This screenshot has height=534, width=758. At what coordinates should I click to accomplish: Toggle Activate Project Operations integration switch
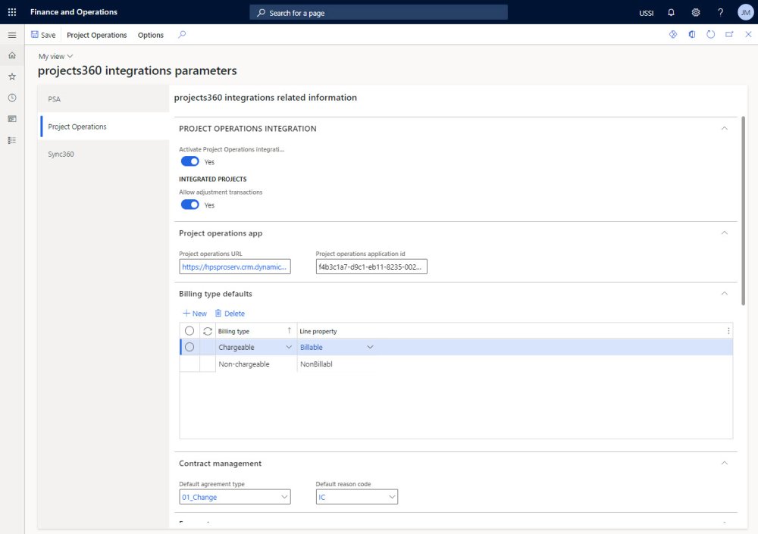coord(190,161)
